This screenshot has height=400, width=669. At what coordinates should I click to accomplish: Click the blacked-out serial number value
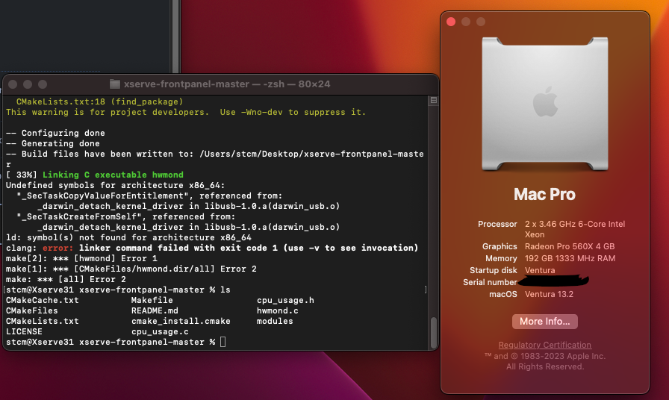click(553, 281)
